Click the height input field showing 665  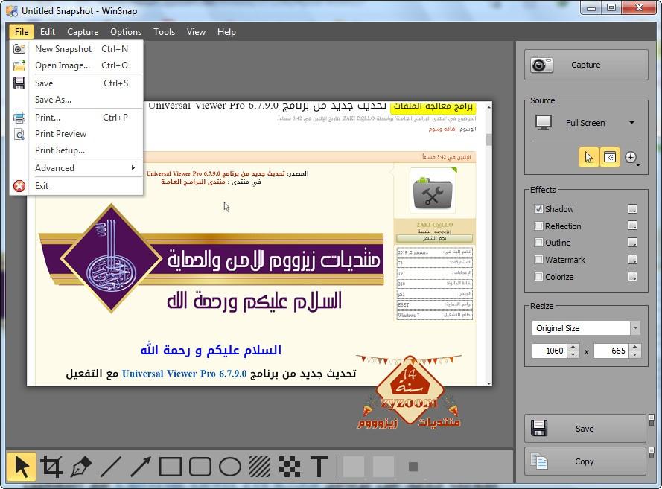coord(612,351)
